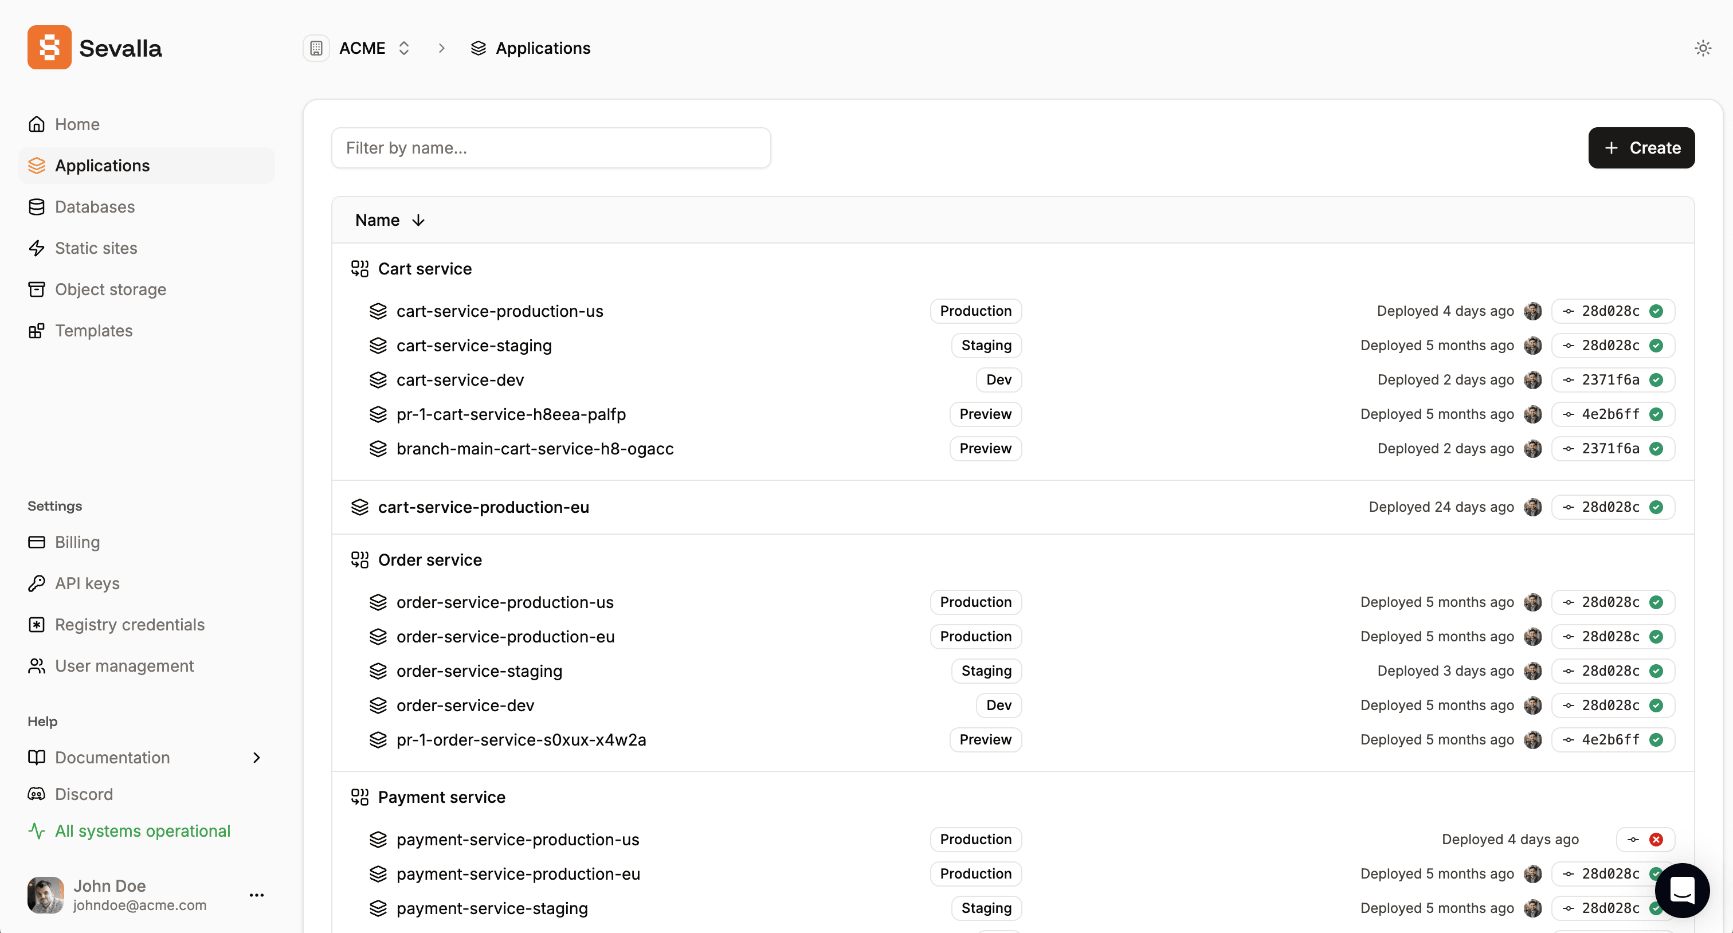Open Billing under Settings

[77, 542]
